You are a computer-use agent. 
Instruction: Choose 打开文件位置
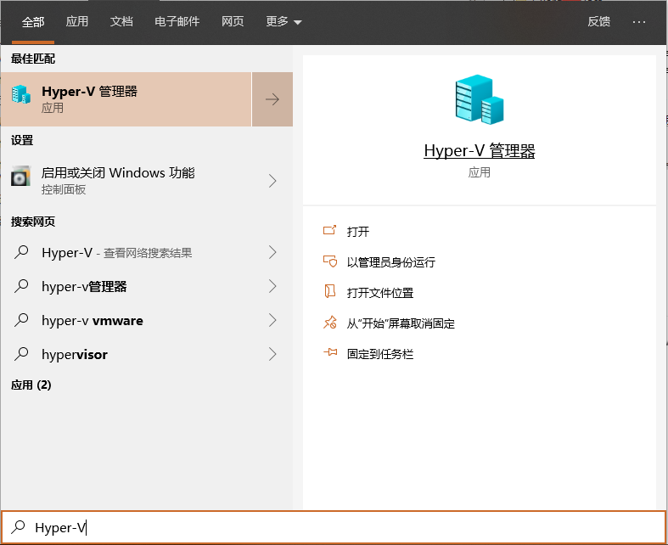(x=380, y=293)
